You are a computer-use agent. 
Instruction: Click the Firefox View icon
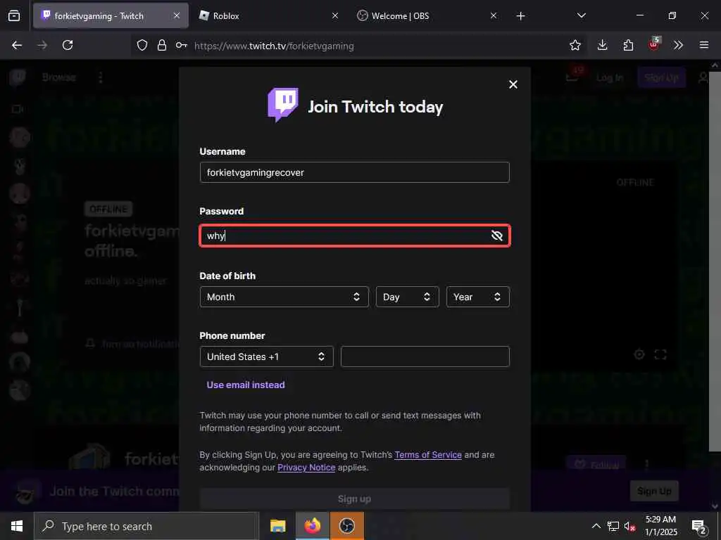pyautogui.click(x=14, y=16)
